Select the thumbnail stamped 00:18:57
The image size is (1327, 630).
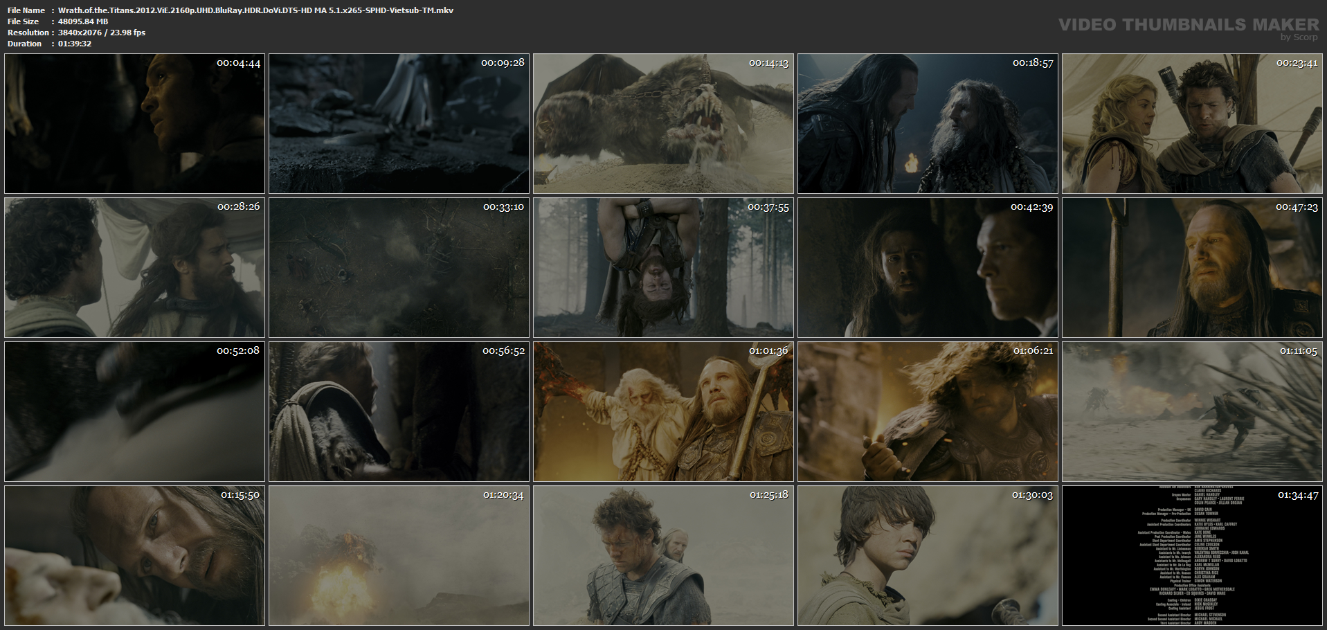[x=928, y=124]
